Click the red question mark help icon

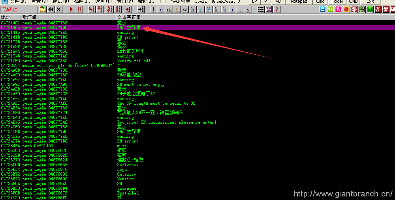[277, 9]
